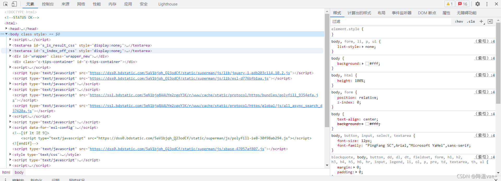Open the 安全 tab
The width and height of the screenshot is (501, 181).
click(144, 4)
